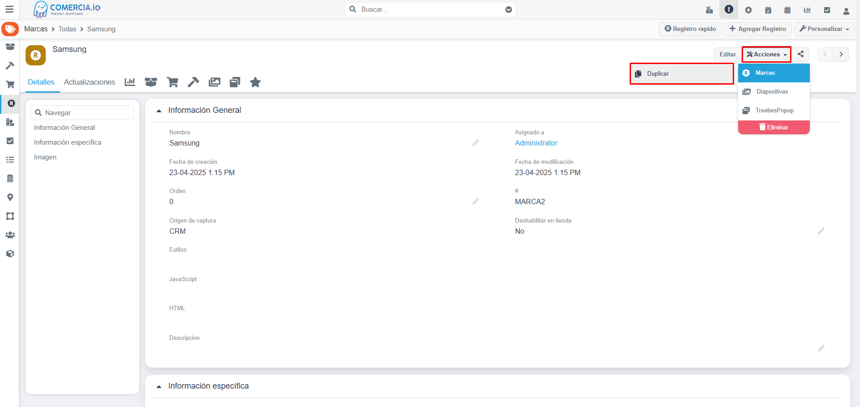Click the Agregar Registro button
Image resolution: width=860 pixels, height=407 pixels.
pos(757,29)
